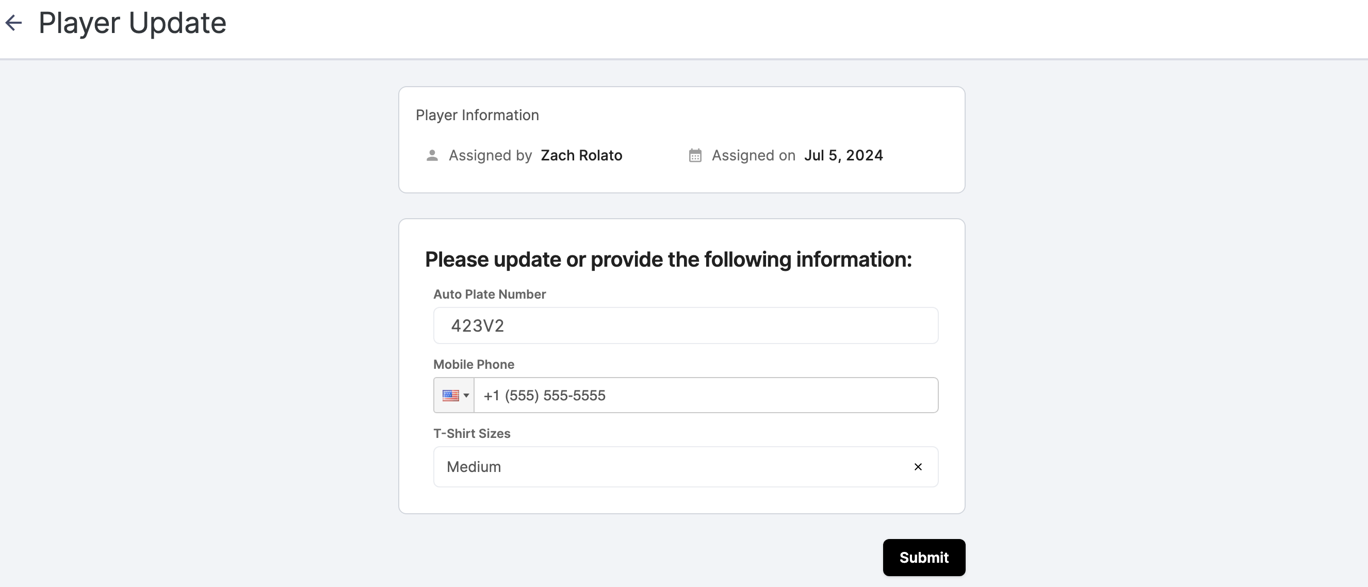Clear the Medium t-shirt selection with the X
Viewport: 1368px width, 587px height.
[918, 467]
